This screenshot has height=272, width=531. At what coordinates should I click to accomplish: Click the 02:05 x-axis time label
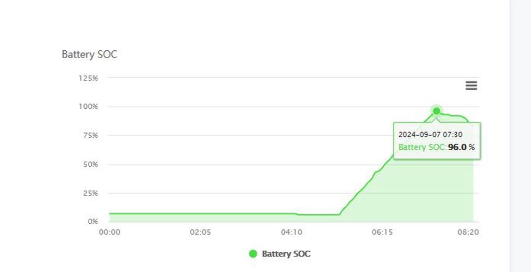coord(200,232)
